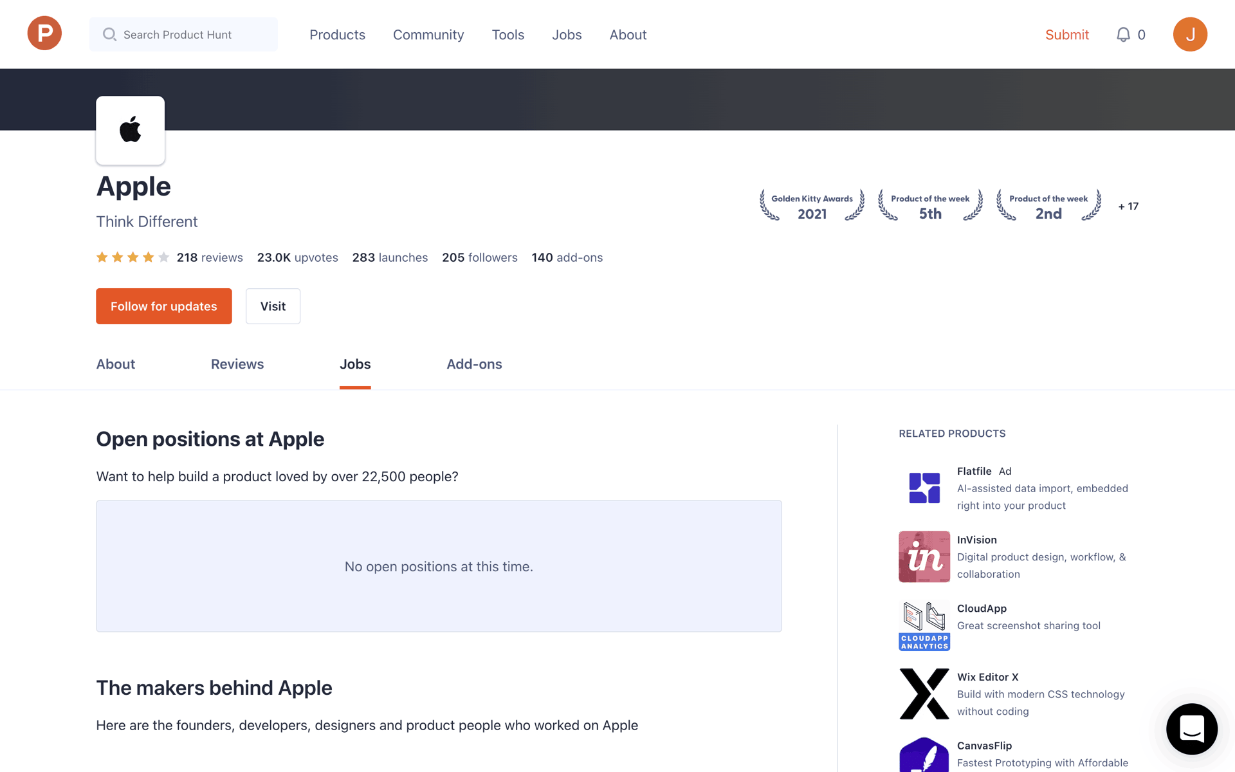Image resolution: width=1235 pixels, height=772 pixels.
Task: Click the 23.0K upvotes stat
Action: click(x=298, y=257)
